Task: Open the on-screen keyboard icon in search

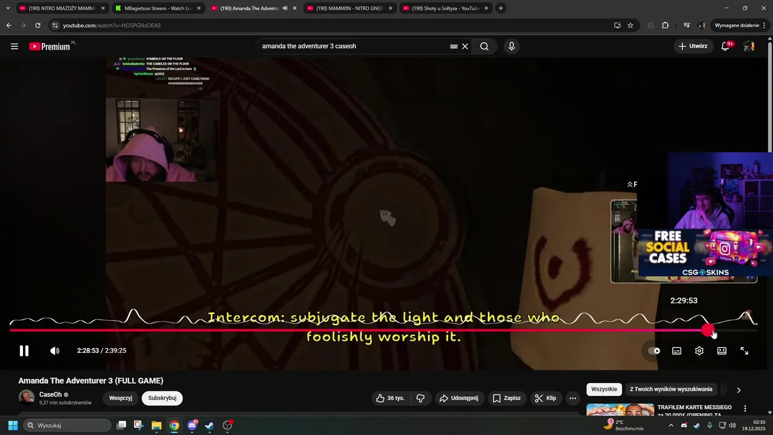Action: pyautogui.click(x=454, y=47)
